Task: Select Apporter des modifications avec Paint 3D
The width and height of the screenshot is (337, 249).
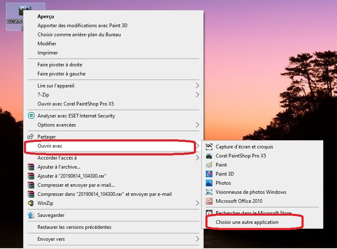Action: [113, 25]
